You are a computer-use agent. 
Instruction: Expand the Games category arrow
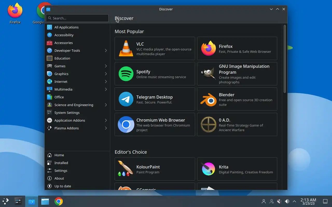pyautogui.click(x=106, y=66)
